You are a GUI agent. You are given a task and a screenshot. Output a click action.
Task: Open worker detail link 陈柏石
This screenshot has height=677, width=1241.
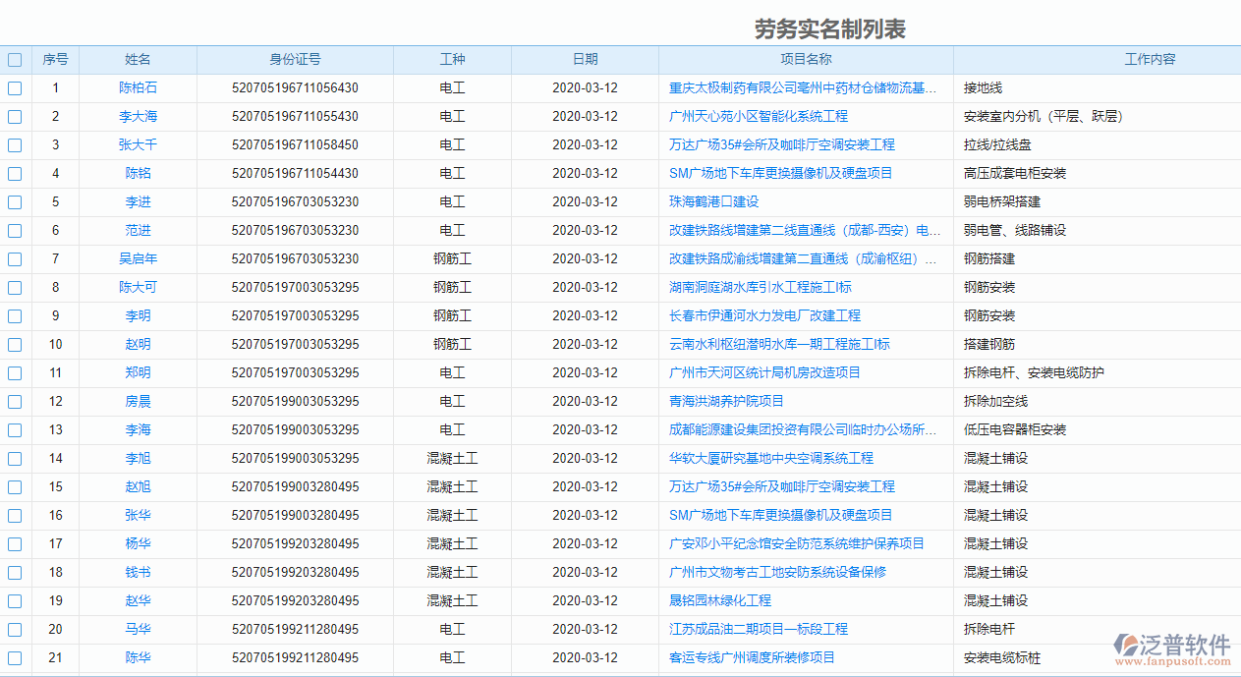coord(138,87)
